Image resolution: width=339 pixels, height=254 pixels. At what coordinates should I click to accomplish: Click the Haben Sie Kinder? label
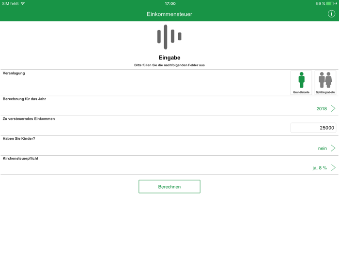(x=19, y=139)
